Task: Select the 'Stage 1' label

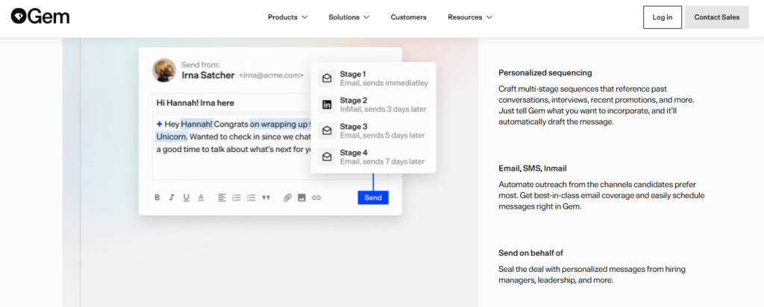Action: [353, 74]
